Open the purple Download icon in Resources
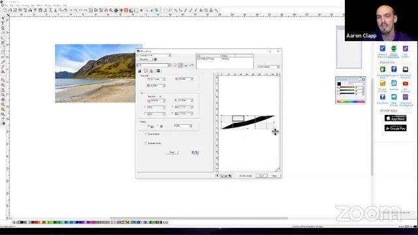The width and height of the screenshot is (418, 235). tap(405, 97)
